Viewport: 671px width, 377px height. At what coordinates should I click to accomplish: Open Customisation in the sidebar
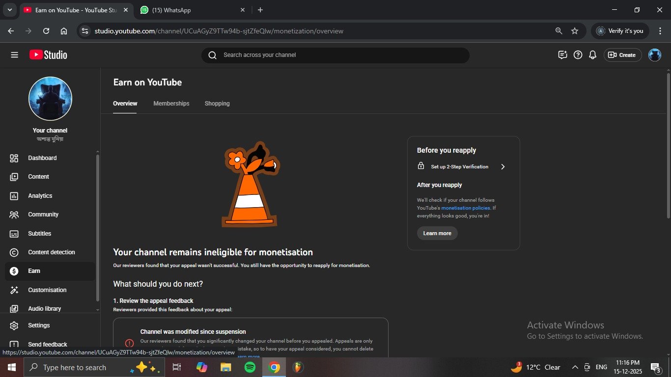(47, 290)
